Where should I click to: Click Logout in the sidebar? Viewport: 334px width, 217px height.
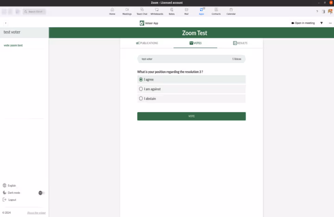point(9,200)
